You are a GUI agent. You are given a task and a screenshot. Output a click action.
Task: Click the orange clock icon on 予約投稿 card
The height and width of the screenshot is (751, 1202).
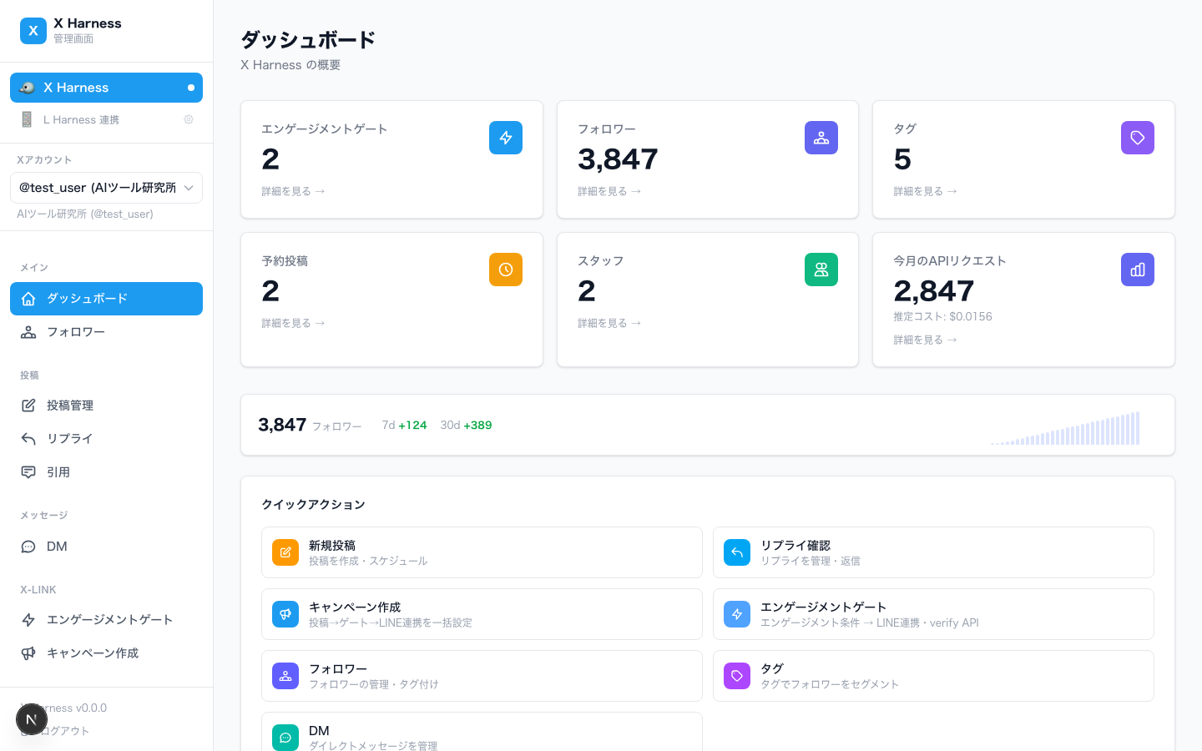click(505, 270)
